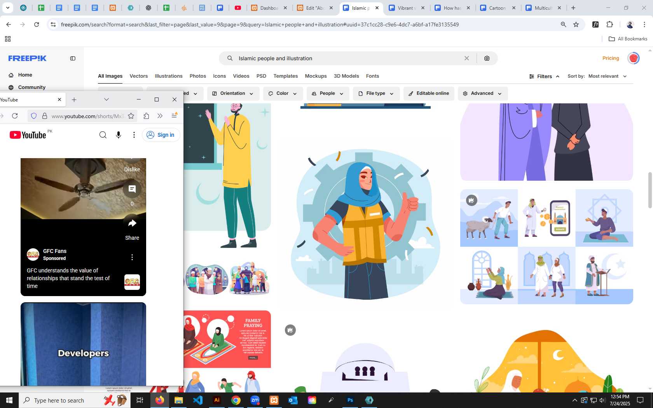Collapse the Filters panel
653x408 pixels.
[544, 77]
